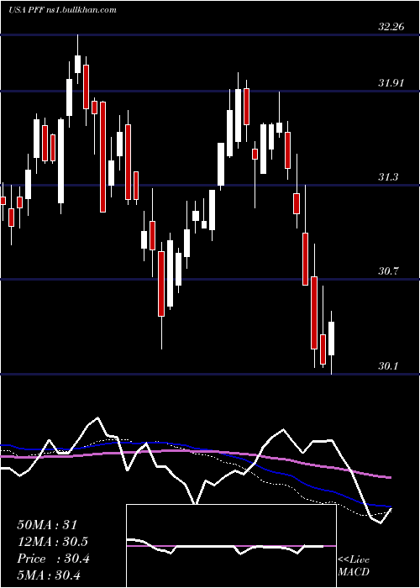Image resolution: width=420 pixels, height=588 pixels.
Task: Click the 'Price : 30.4' reading
Action: click(54, 559)
